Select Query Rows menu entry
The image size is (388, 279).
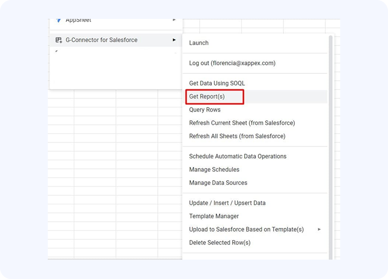pos(205,110)
